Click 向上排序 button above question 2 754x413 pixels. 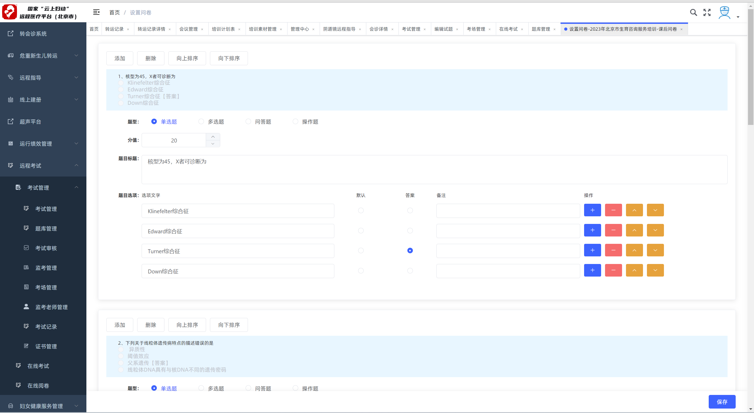tap(187, 324)
